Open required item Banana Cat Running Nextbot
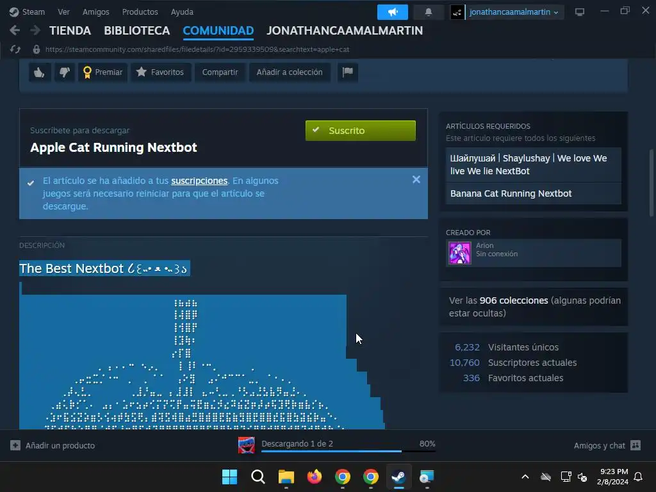The image size is (656, 492). pos(534,193)
